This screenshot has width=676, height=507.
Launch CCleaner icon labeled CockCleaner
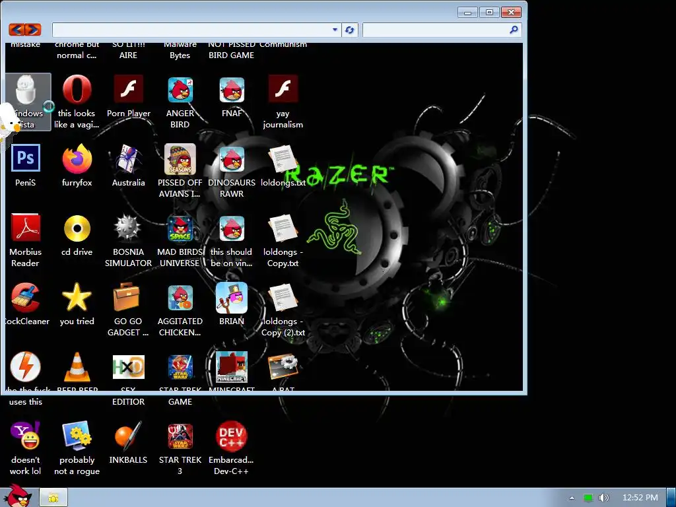pyautogui.click(x=26, y=298)
